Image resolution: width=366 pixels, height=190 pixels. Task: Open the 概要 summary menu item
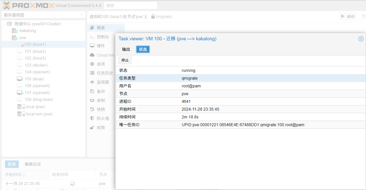[x=101, y=28]
